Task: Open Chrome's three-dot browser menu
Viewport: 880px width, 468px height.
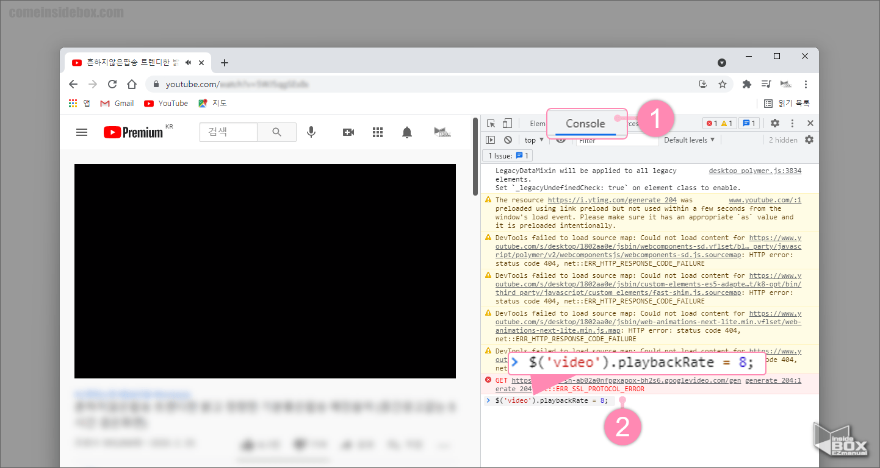Action: [x=806, y=83]
